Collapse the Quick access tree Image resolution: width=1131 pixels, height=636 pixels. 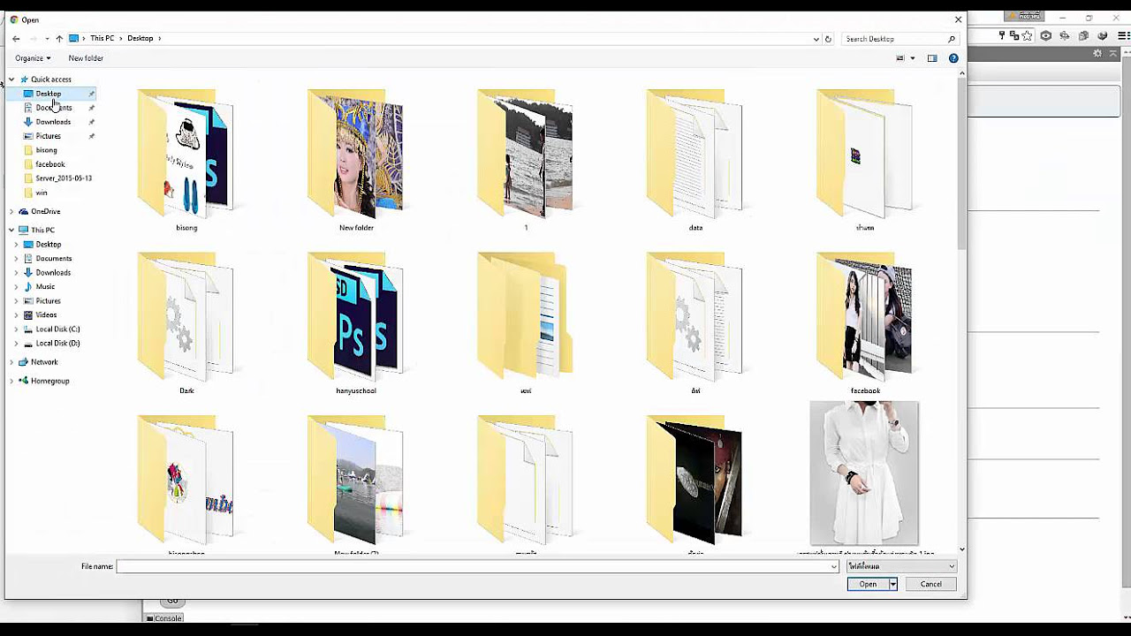click(11, 79)
